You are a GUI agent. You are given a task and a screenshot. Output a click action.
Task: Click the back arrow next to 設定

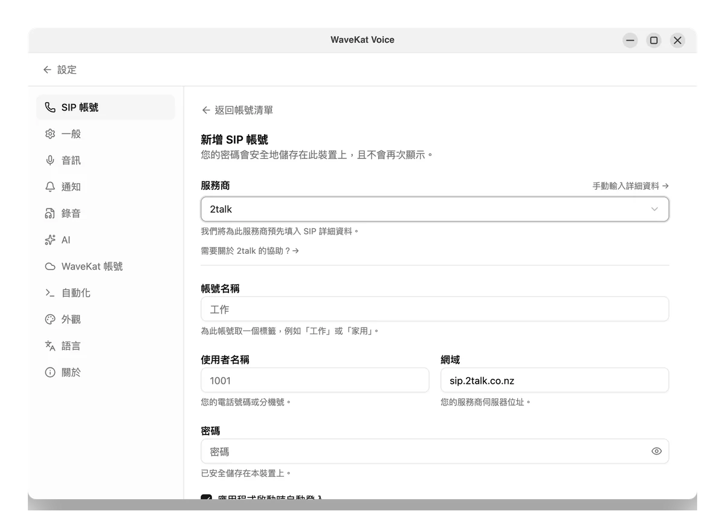(47, 70)
